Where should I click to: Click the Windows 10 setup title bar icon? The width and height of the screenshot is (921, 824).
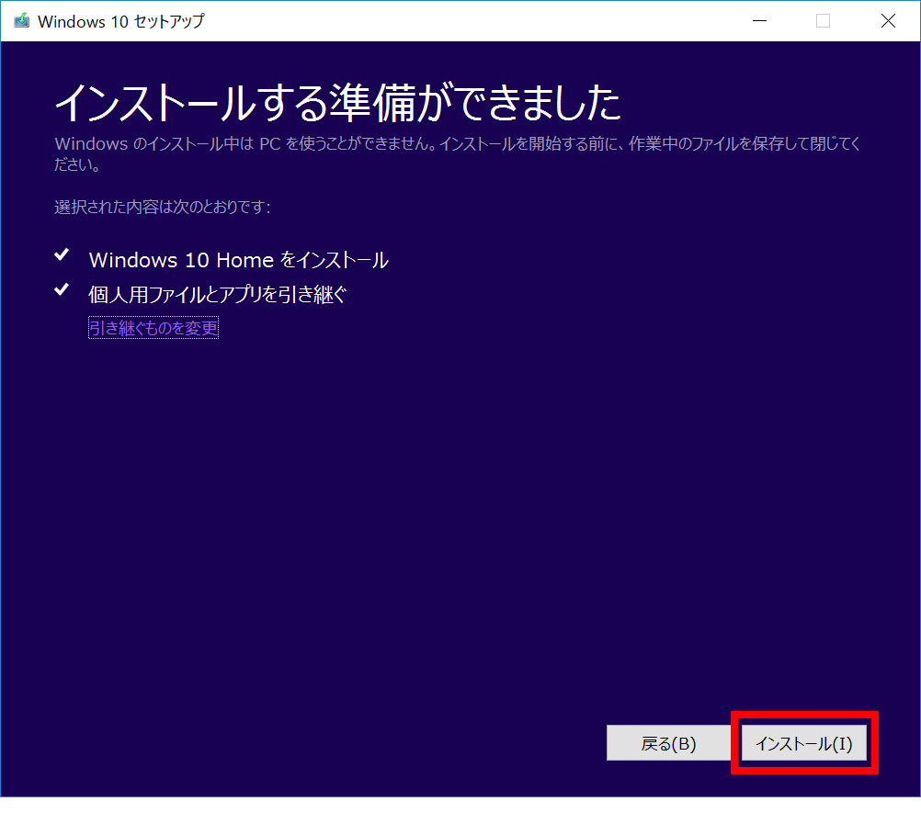point(22,21)
